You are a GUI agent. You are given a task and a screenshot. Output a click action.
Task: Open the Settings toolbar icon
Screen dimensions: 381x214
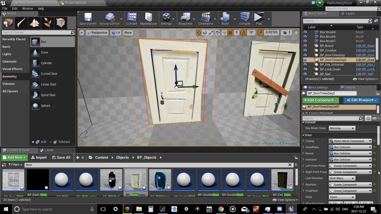166,19
